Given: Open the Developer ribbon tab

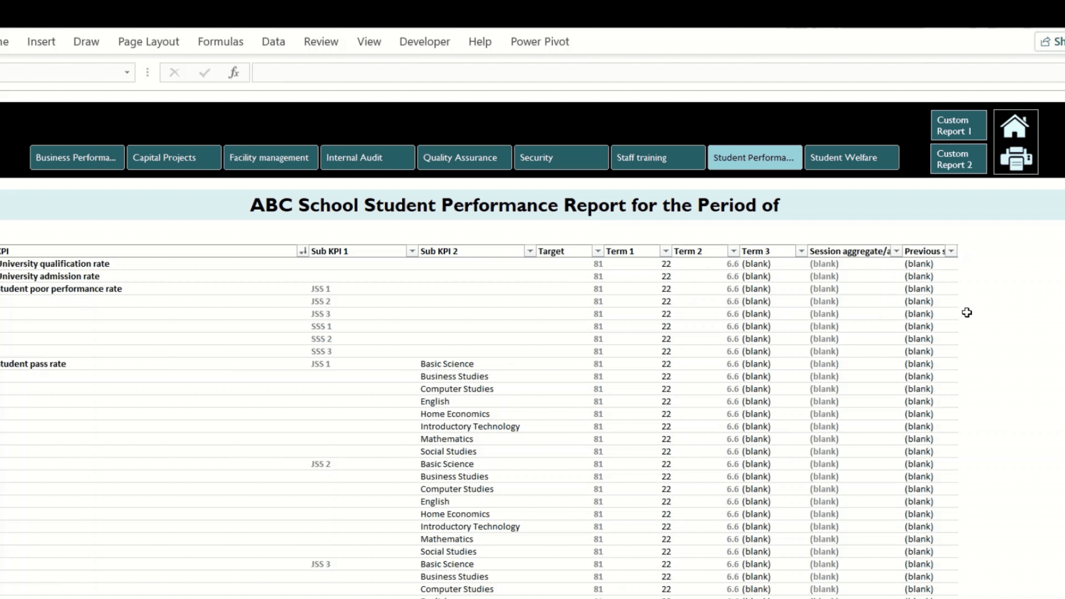Looking at the screenshot, I should point(424,42).
